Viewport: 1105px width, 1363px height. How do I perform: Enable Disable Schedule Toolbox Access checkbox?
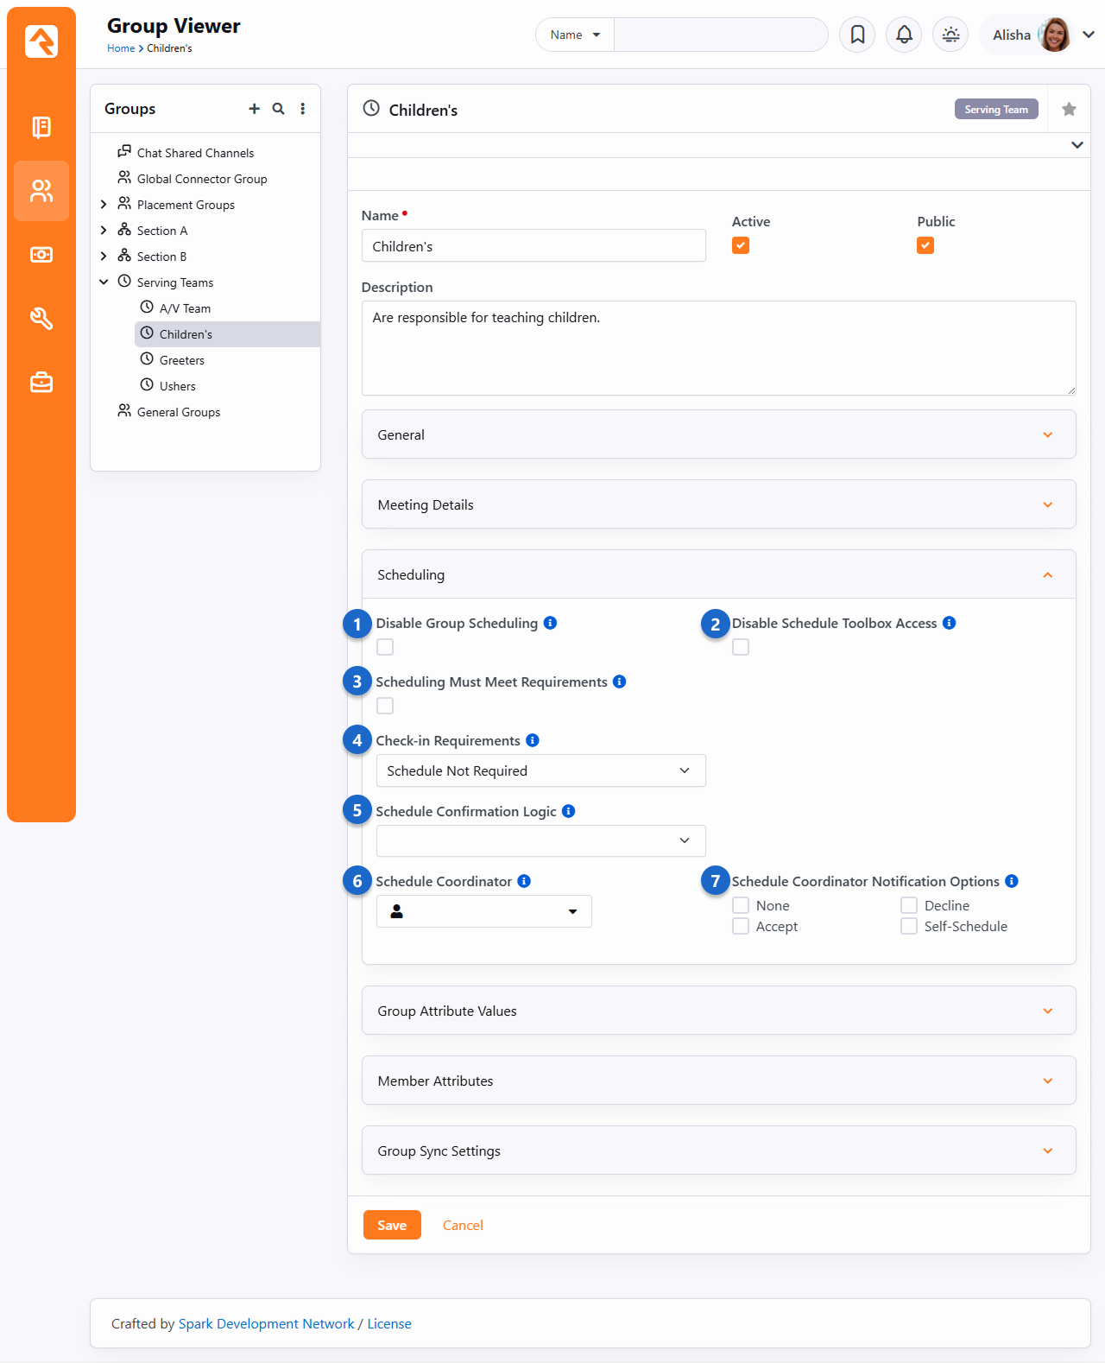point(741,647)
